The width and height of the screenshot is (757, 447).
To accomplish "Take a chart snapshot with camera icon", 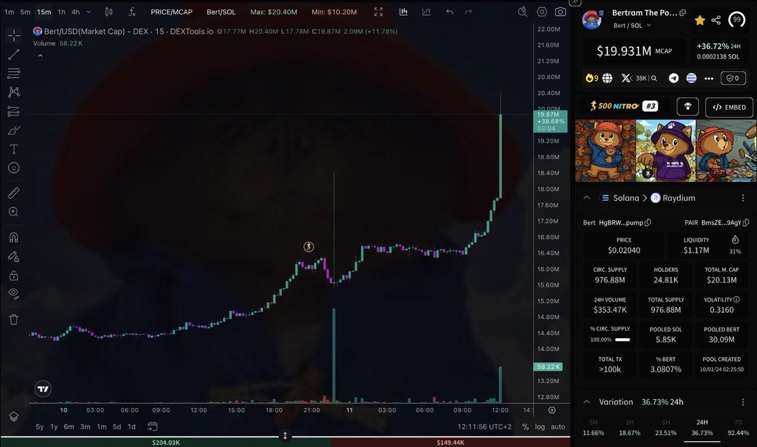I will click(x=560, y=11).
